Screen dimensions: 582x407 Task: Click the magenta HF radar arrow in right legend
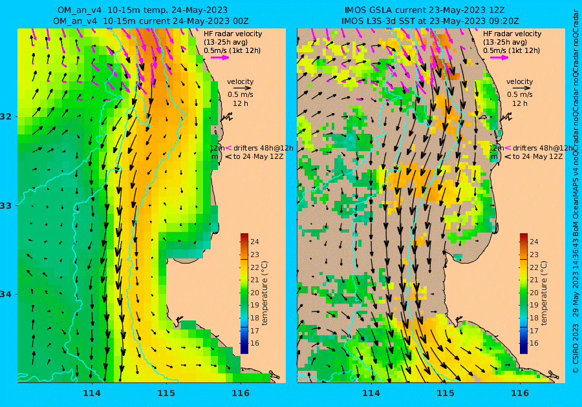click(499, 57)
